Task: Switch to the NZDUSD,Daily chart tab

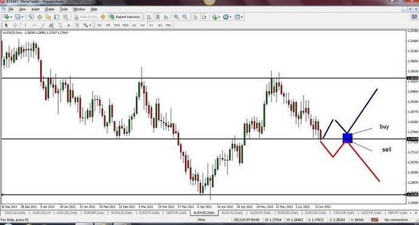Action: point(67,213)
